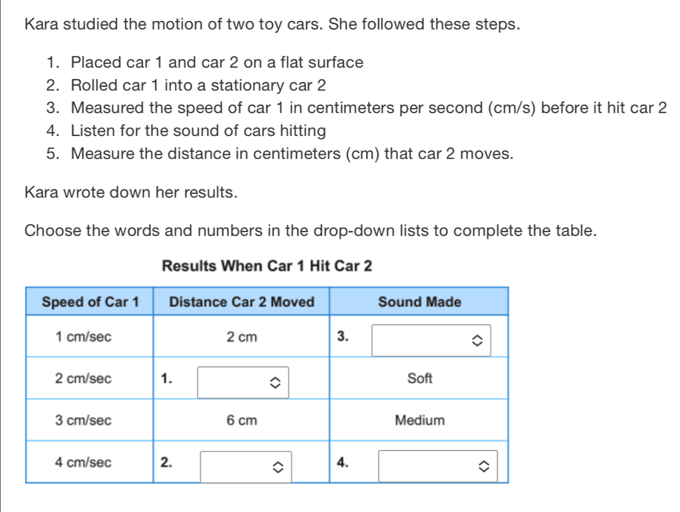Open dropdown 1 for distance at 2 cm/sec
The height and width of the screenshot is (512, 680).
click(x=242, y=383)
